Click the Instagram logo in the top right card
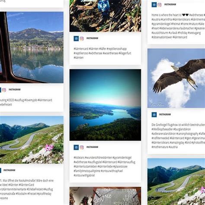Viewport: 205px width, 205px height. (160, 5)
